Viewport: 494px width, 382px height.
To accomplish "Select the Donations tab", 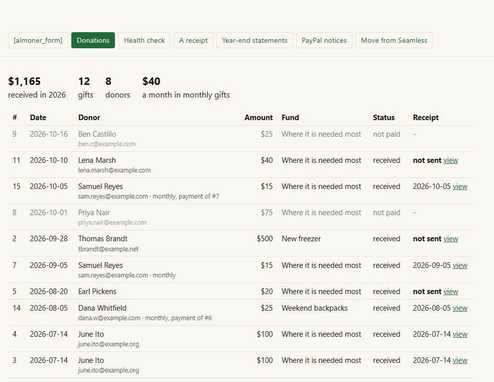I will 93,40.
